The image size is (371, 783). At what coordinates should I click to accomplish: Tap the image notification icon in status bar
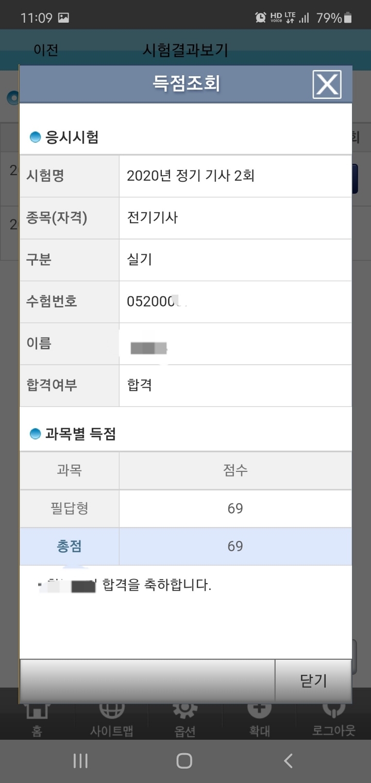63,18
